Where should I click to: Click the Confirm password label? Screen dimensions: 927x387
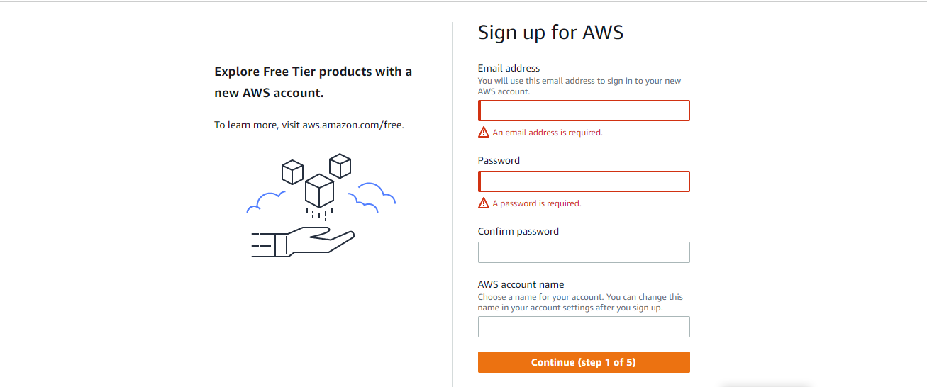pyautogui.click(x=518, y=231)
